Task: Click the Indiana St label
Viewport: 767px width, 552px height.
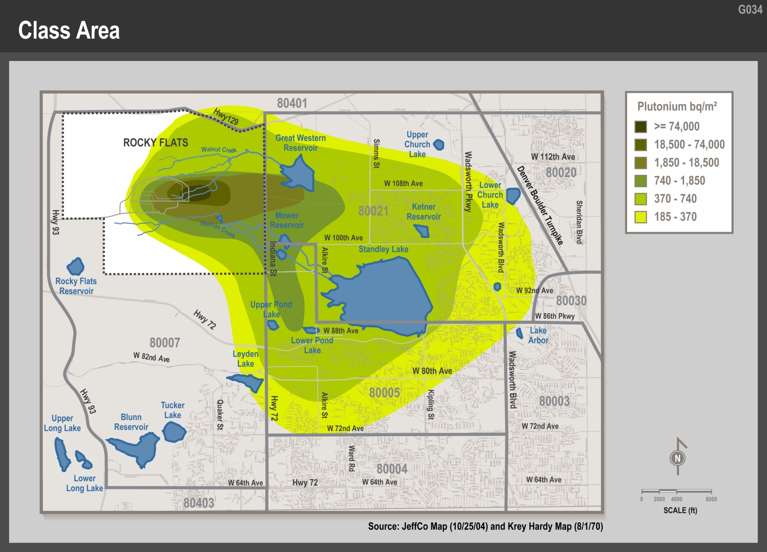Action: pos(273,259)
